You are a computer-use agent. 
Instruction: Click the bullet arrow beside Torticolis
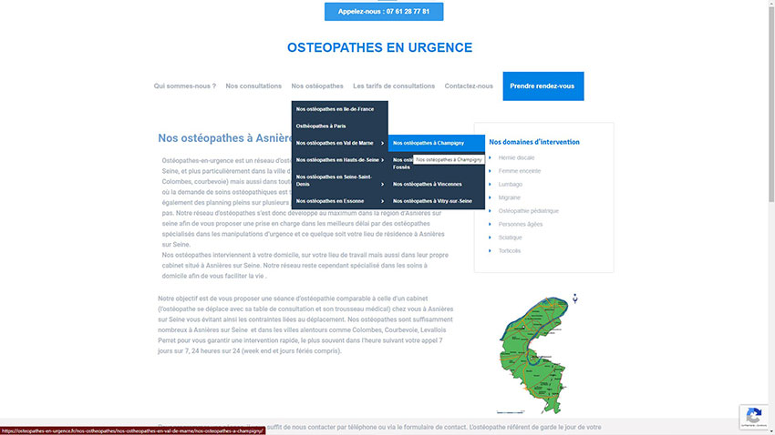point(490,250)
